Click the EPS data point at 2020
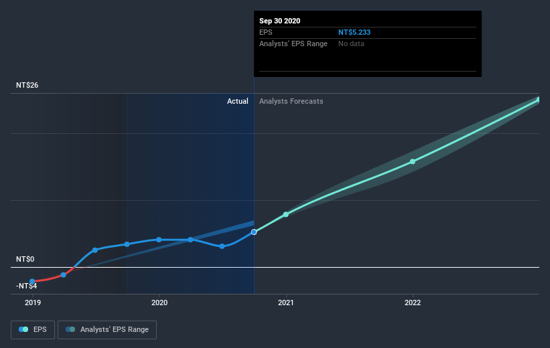550x348 pixels. [x=159, y=240]
